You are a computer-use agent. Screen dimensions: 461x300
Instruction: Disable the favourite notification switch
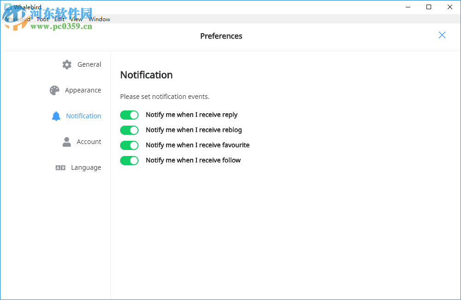click(x=129, y=145)
